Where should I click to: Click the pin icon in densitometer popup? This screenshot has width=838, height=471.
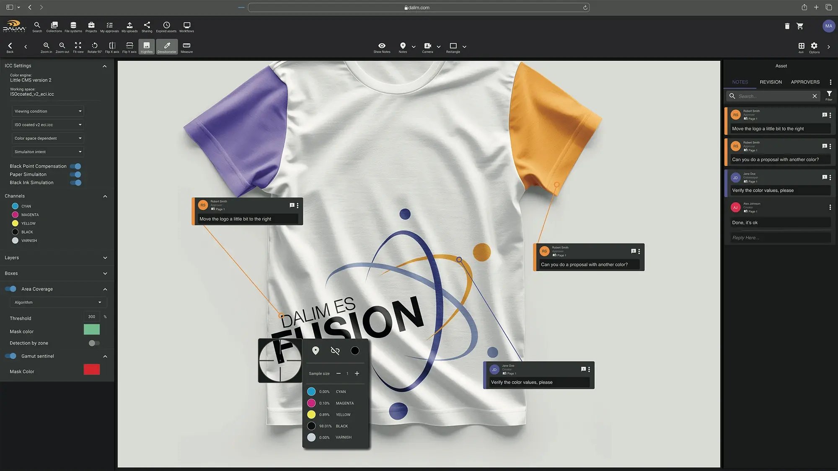(316, 350)
